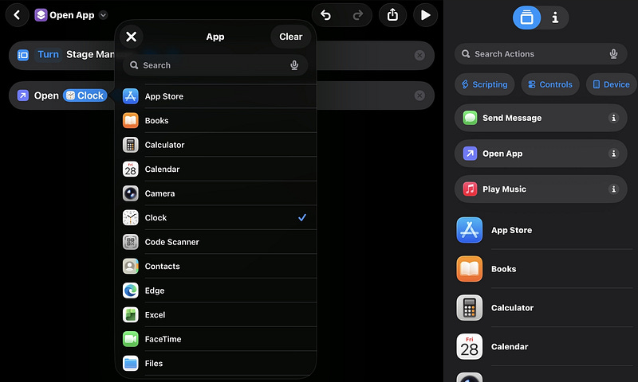Switch to the shortcut info tab
The image size is (638, 382).
click(555, 18)
